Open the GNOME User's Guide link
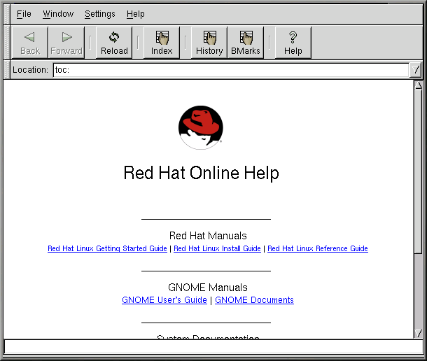This screenshot has height=361, width=427. point(164,300)
